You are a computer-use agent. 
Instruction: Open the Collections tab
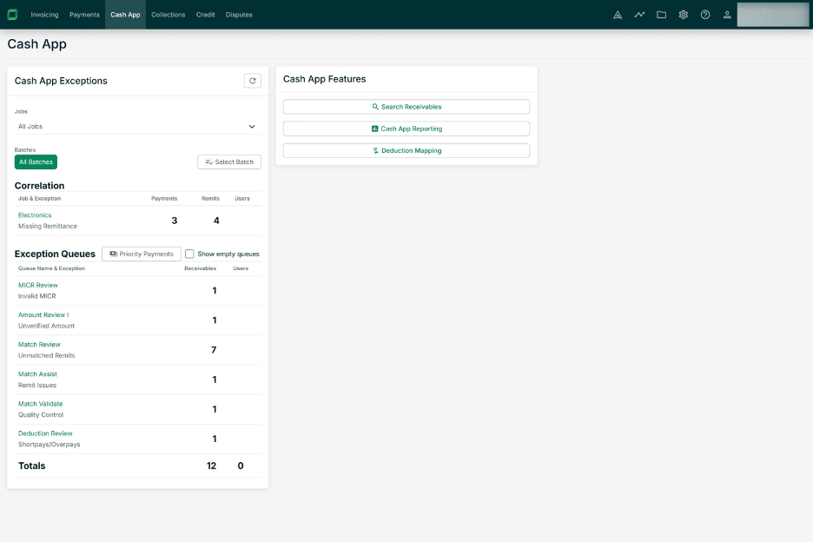click(168, 15)
